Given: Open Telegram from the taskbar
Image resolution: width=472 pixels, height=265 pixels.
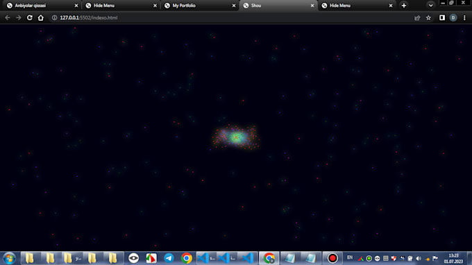Looking at the screenshot, I should click(x=169, y=258).
